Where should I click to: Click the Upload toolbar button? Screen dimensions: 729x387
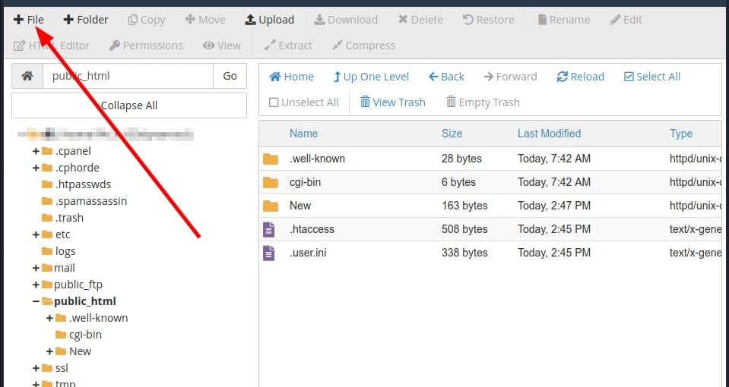pos(269,20)
